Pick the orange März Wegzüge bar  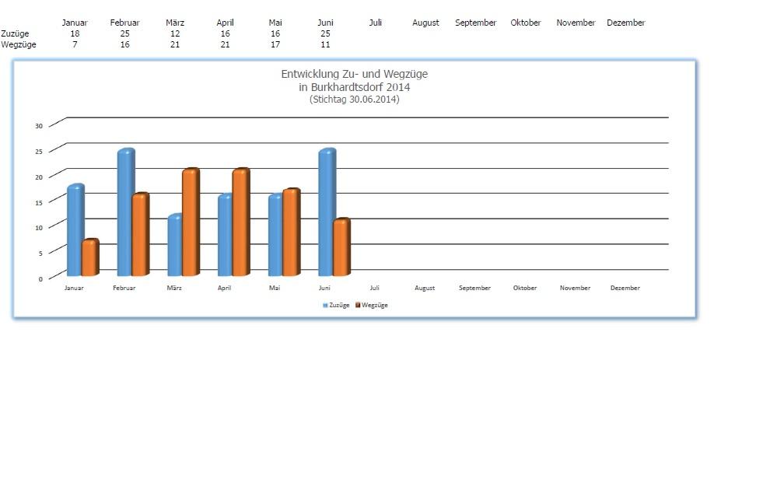191,222
